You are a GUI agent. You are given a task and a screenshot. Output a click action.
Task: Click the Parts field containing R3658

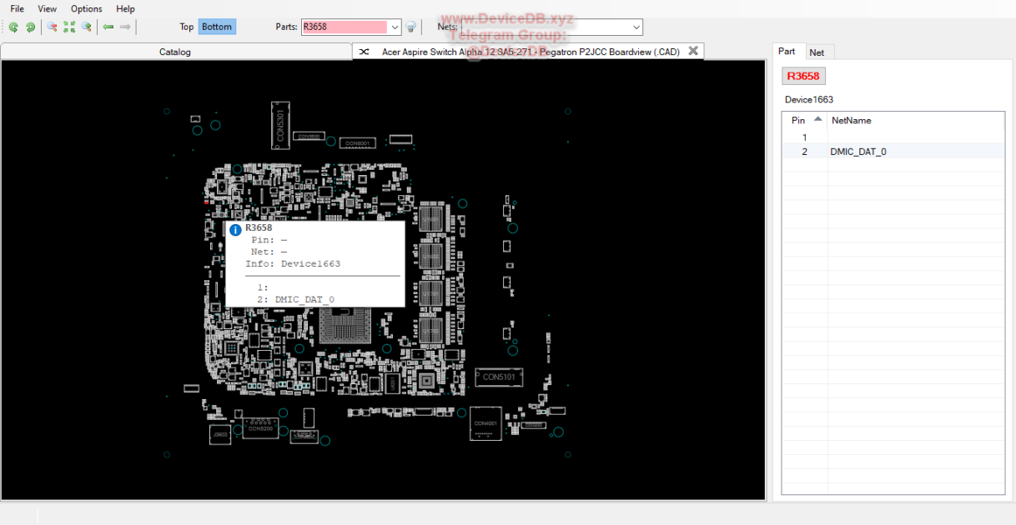[345, 27]
